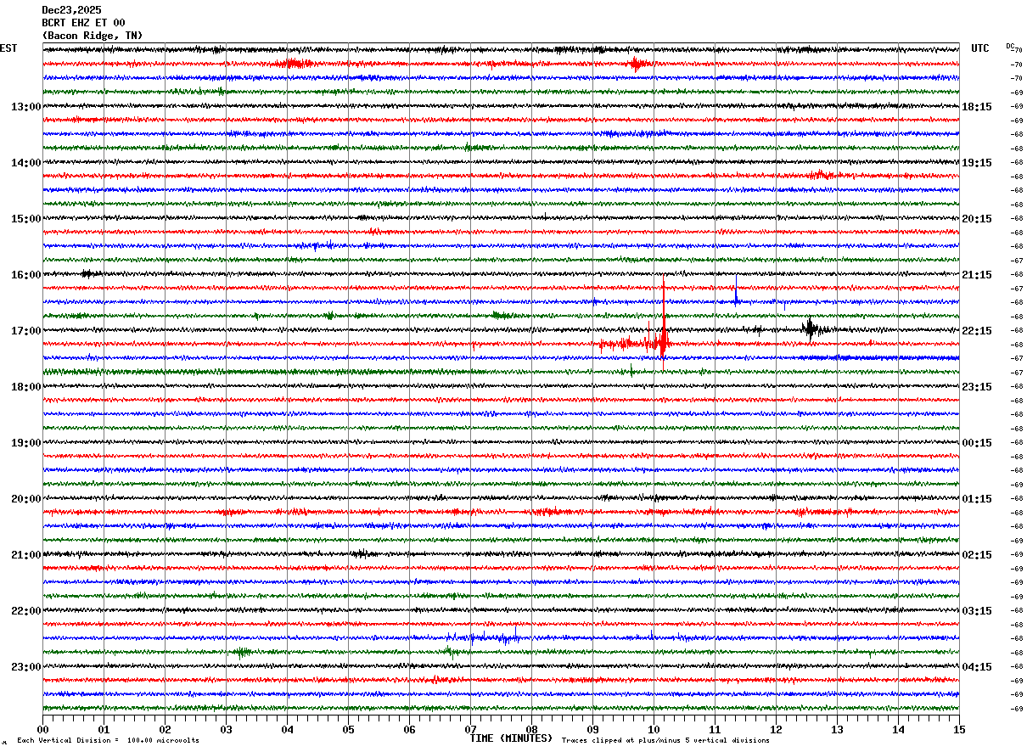
Task: Click minute tick label 03 on bottom axis
Action: pyautogui.click(x=226, y=729)
